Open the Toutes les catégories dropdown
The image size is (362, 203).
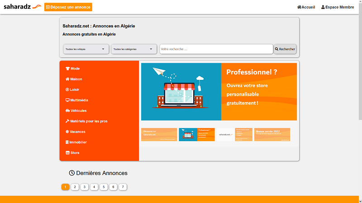[x=134, y=49]
